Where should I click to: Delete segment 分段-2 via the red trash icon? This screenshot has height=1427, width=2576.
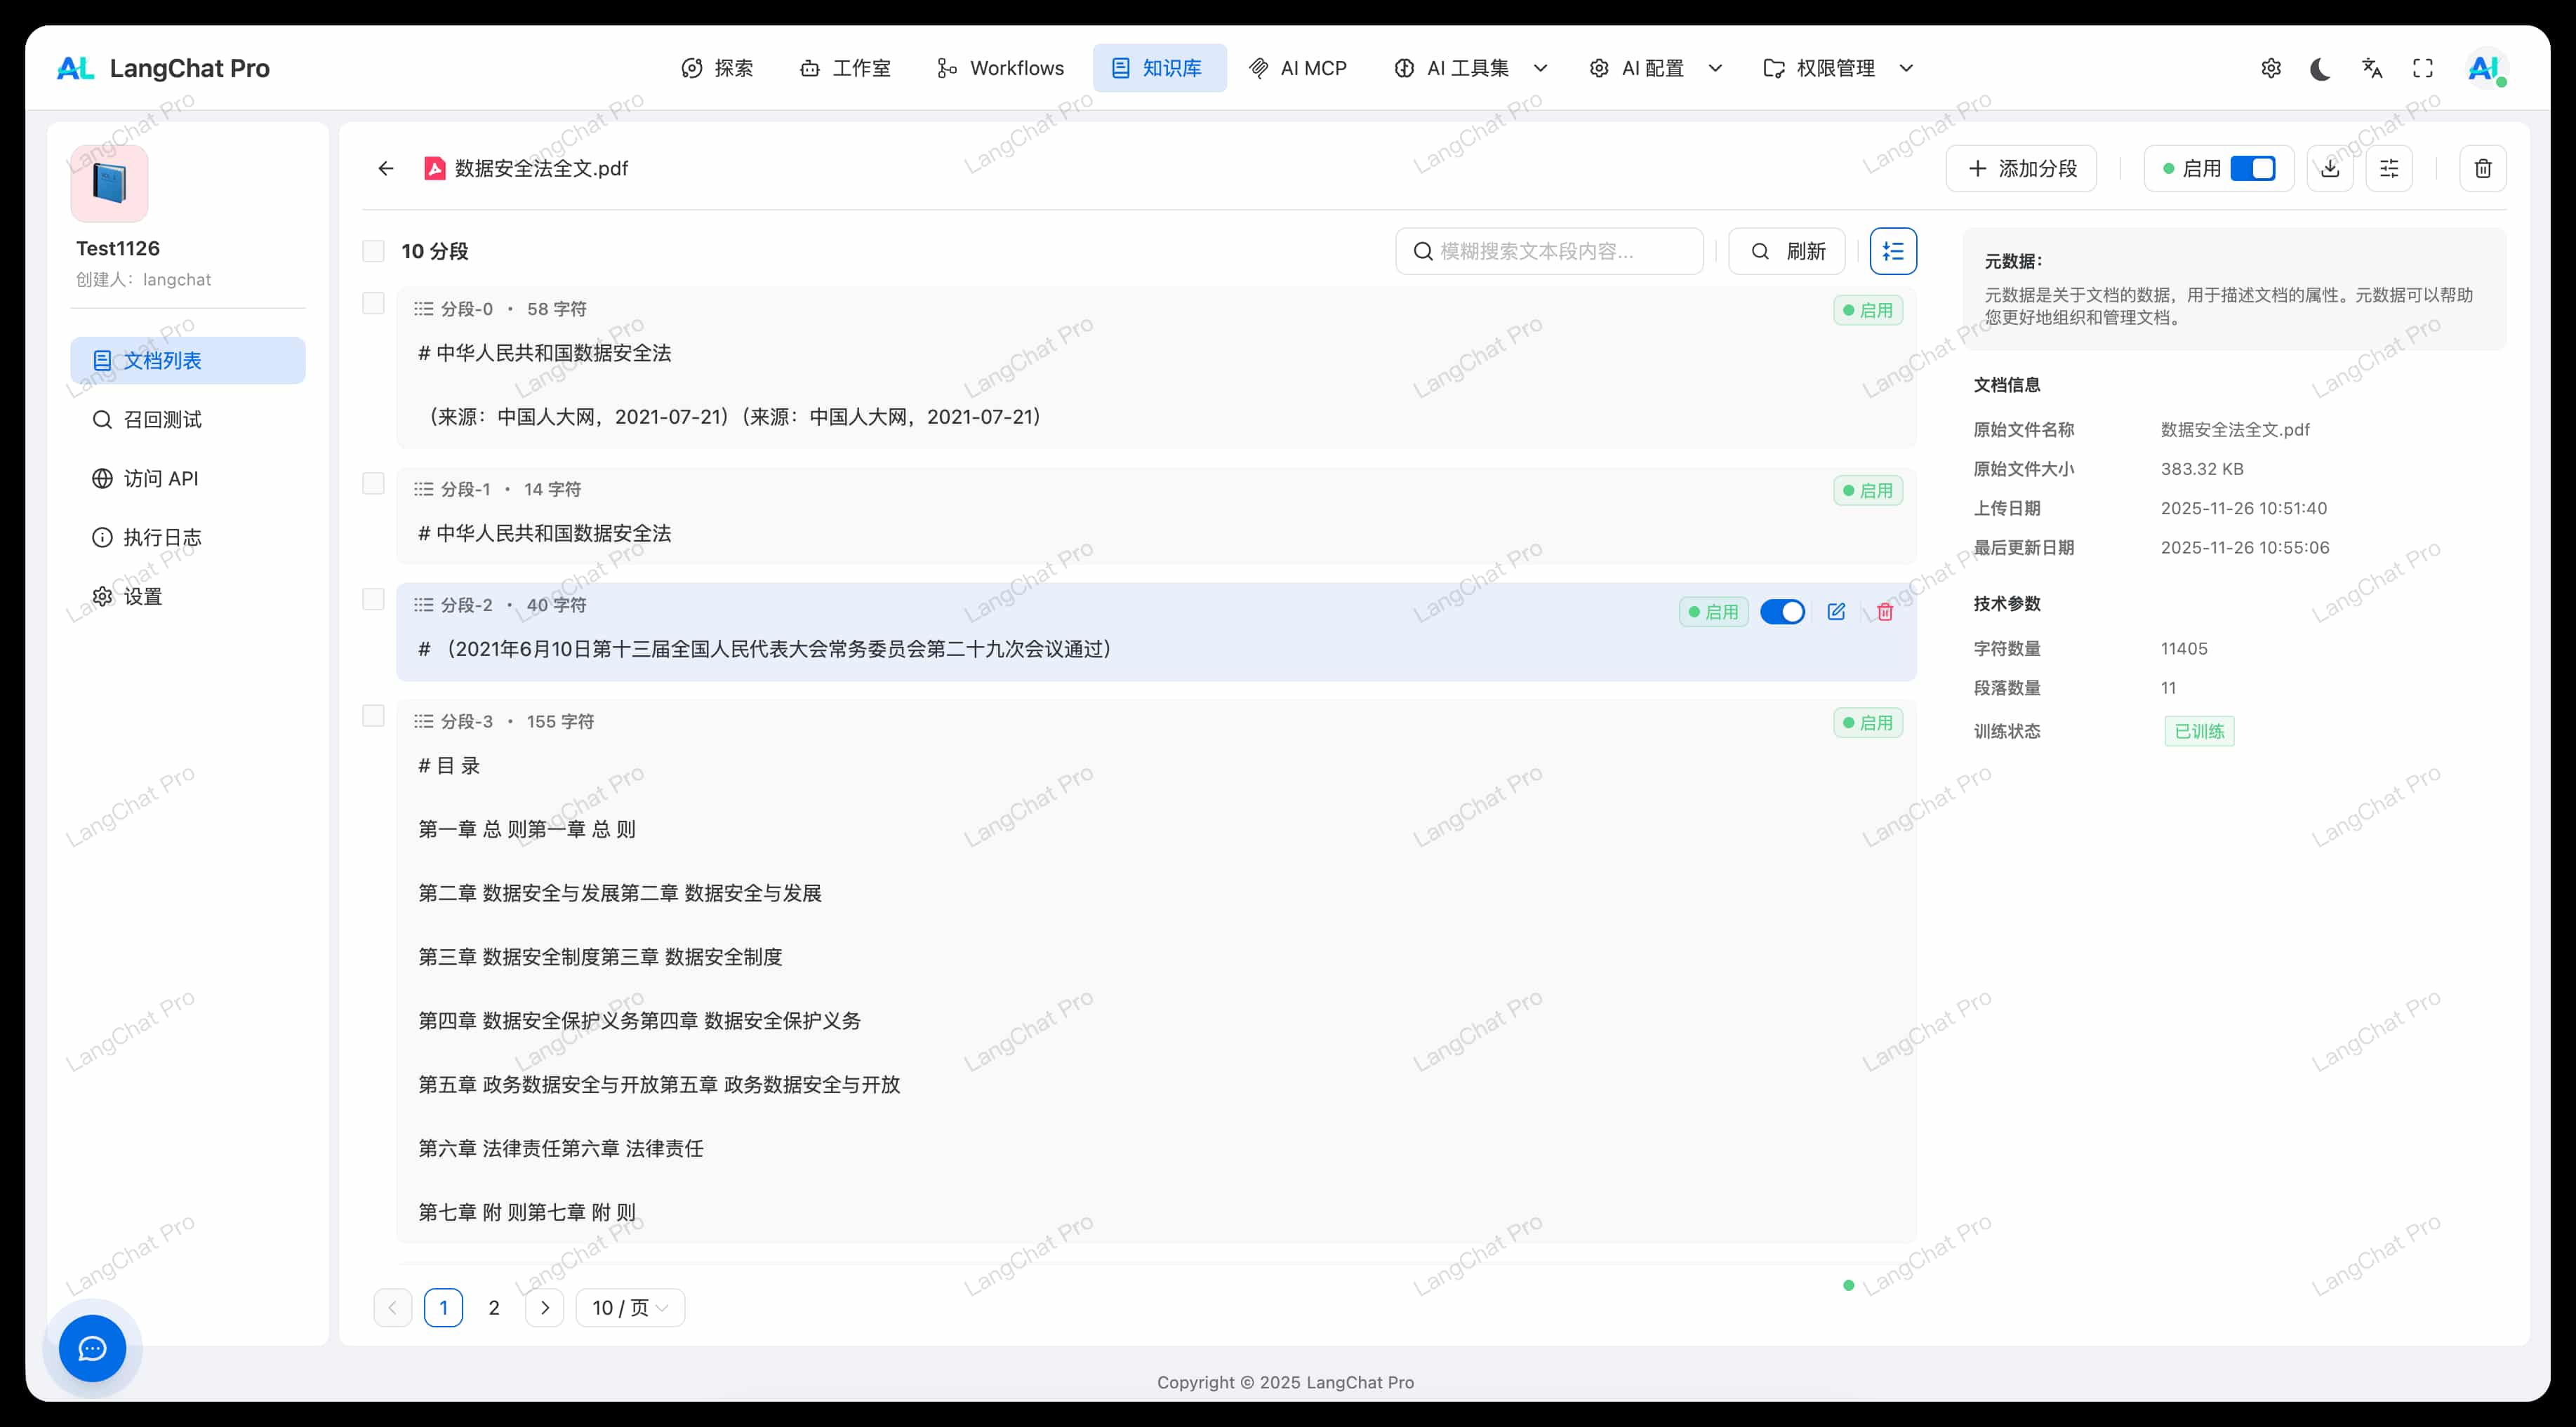click(1885, 612)
